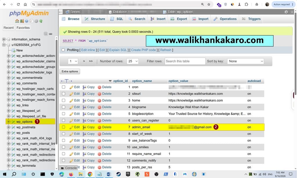Click Refresh query link

(x=166, y=50)
